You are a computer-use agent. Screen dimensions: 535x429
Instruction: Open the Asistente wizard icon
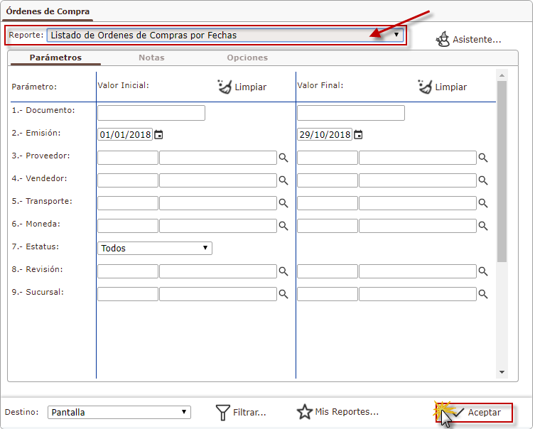[x=443, y=39]
